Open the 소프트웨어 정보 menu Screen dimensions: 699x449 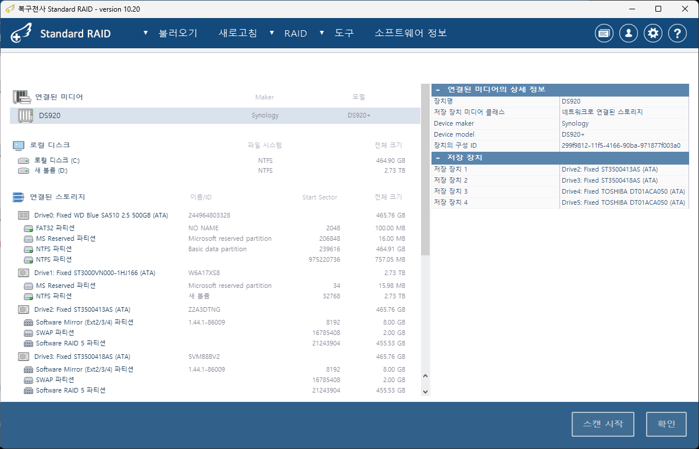point(411,33)
